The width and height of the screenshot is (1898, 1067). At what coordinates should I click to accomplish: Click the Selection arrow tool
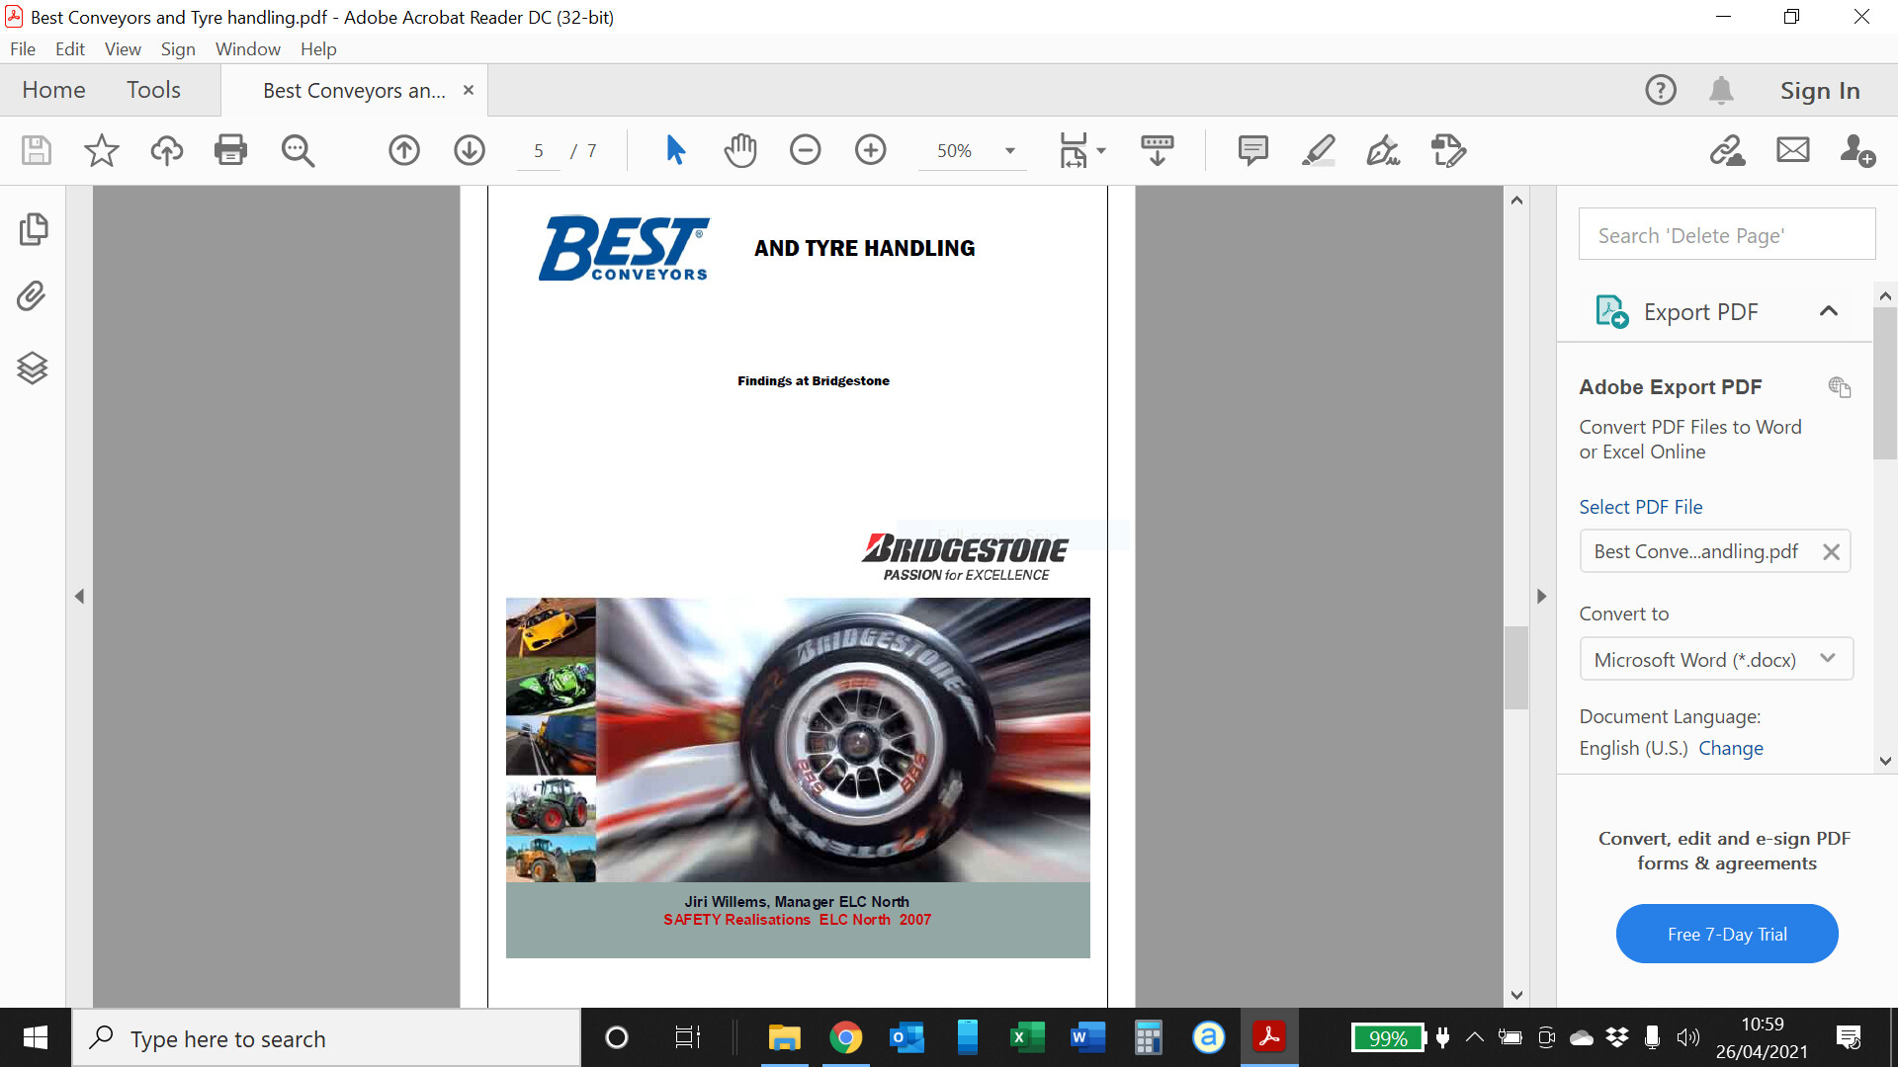(675, 150)
